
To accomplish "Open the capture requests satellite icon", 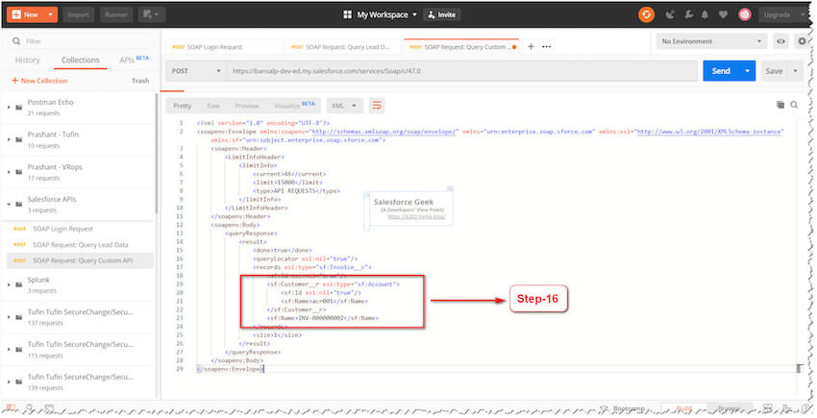I will click(x=670, y=14).
